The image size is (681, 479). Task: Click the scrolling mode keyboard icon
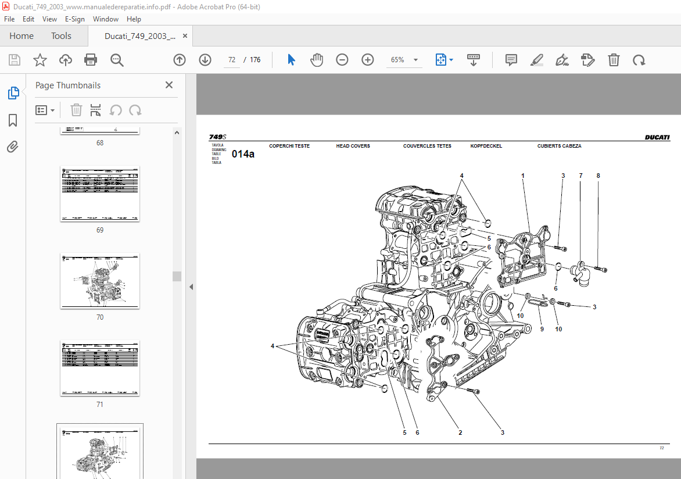pos(474,60)
